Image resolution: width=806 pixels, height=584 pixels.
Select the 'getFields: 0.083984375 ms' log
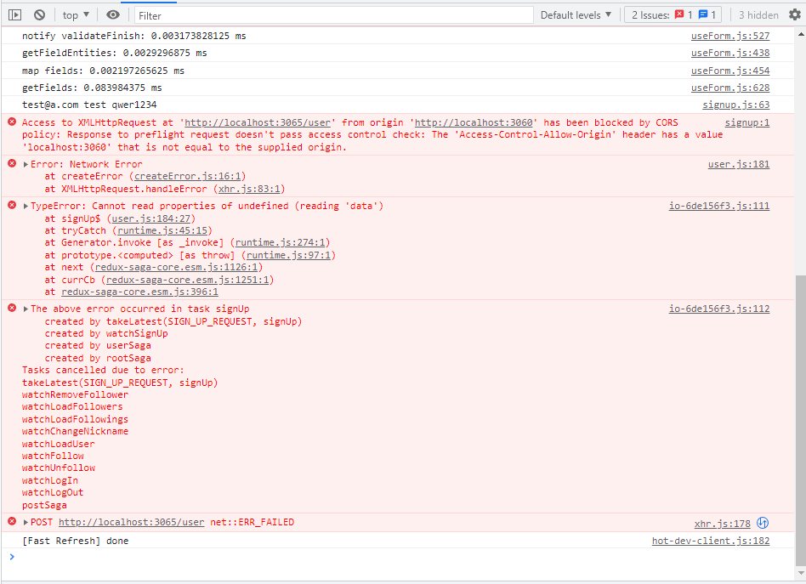[92, 88]
